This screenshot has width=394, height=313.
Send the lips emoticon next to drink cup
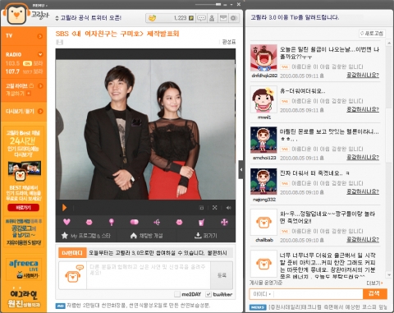179,222
